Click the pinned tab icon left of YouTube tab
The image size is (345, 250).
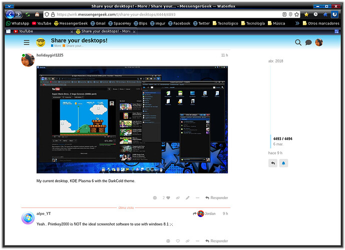pos(9,31)
